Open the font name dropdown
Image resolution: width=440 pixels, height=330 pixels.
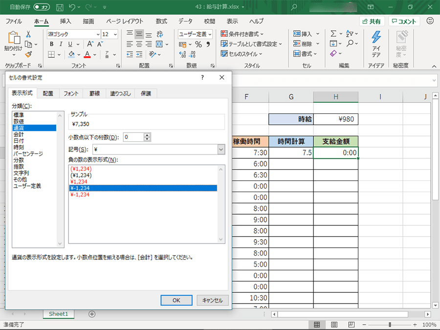pyautogui.click(x=98, y=35)
